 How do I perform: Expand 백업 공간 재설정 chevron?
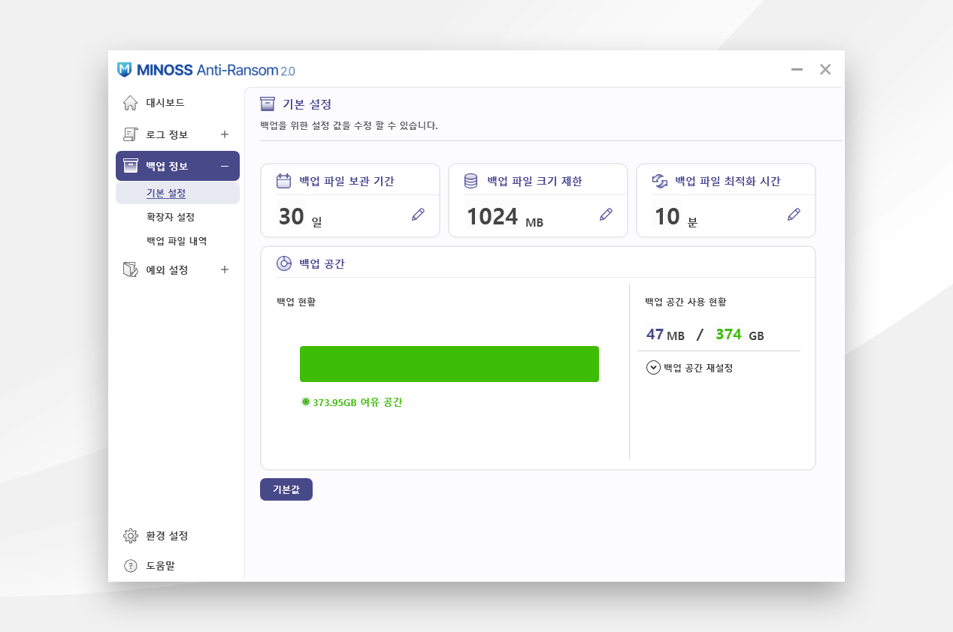[653, 368]
